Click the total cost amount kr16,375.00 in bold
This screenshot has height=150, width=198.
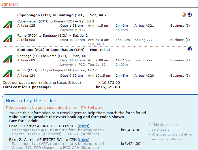coord(108,87)
